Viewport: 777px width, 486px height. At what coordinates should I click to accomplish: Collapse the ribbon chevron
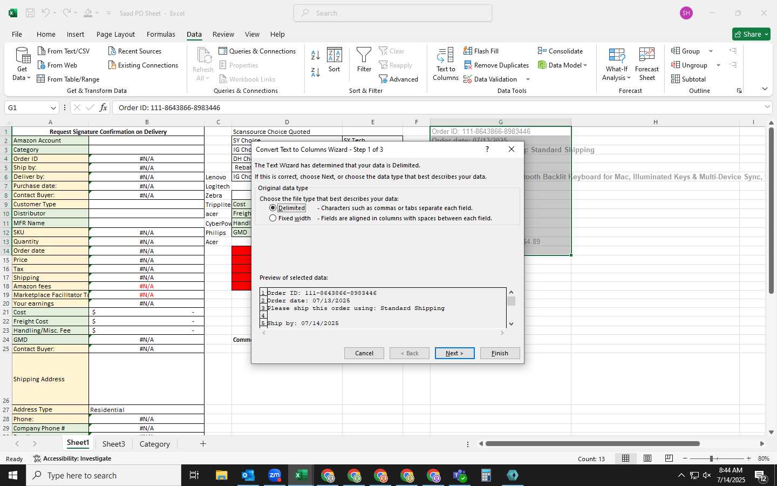(765, 89)
